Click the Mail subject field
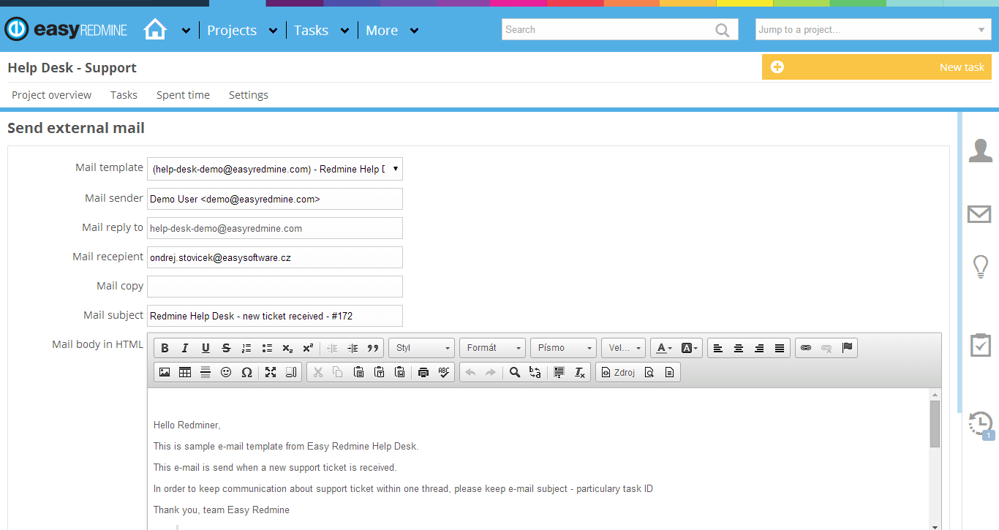The width and height of the screenshot is (999, 530). 275,316
